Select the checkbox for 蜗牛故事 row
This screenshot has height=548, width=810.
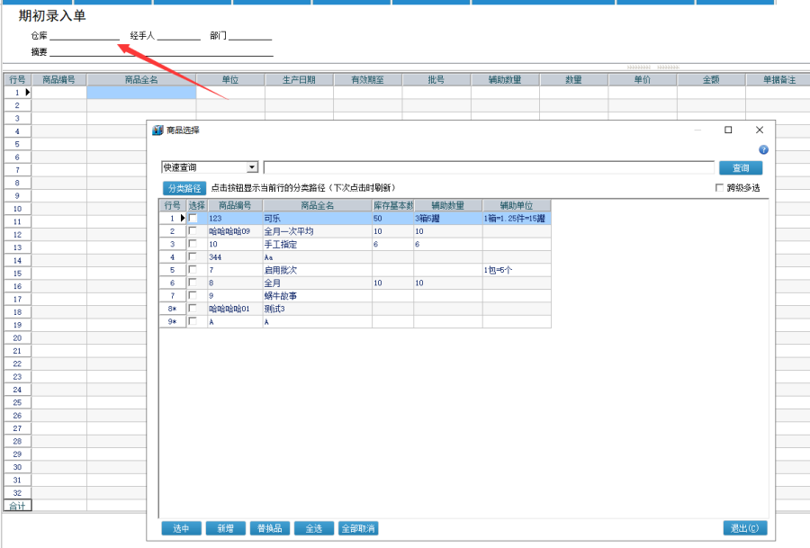coord(192,295)
